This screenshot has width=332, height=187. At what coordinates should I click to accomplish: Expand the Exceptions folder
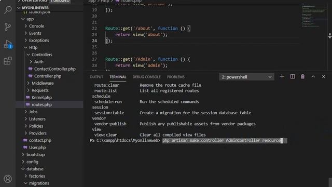(x=39, y=41)
